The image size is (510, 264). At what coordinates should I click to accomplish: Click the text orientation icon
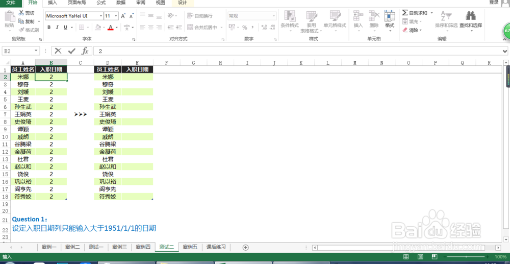click(x=171, y=15)
